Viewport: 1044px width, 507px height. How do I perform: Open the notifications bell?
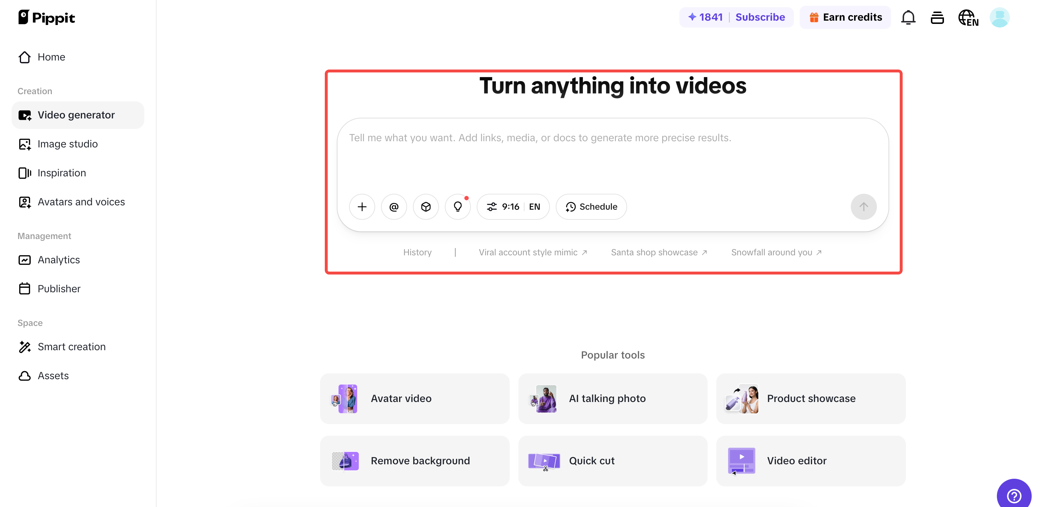[908, 17]
